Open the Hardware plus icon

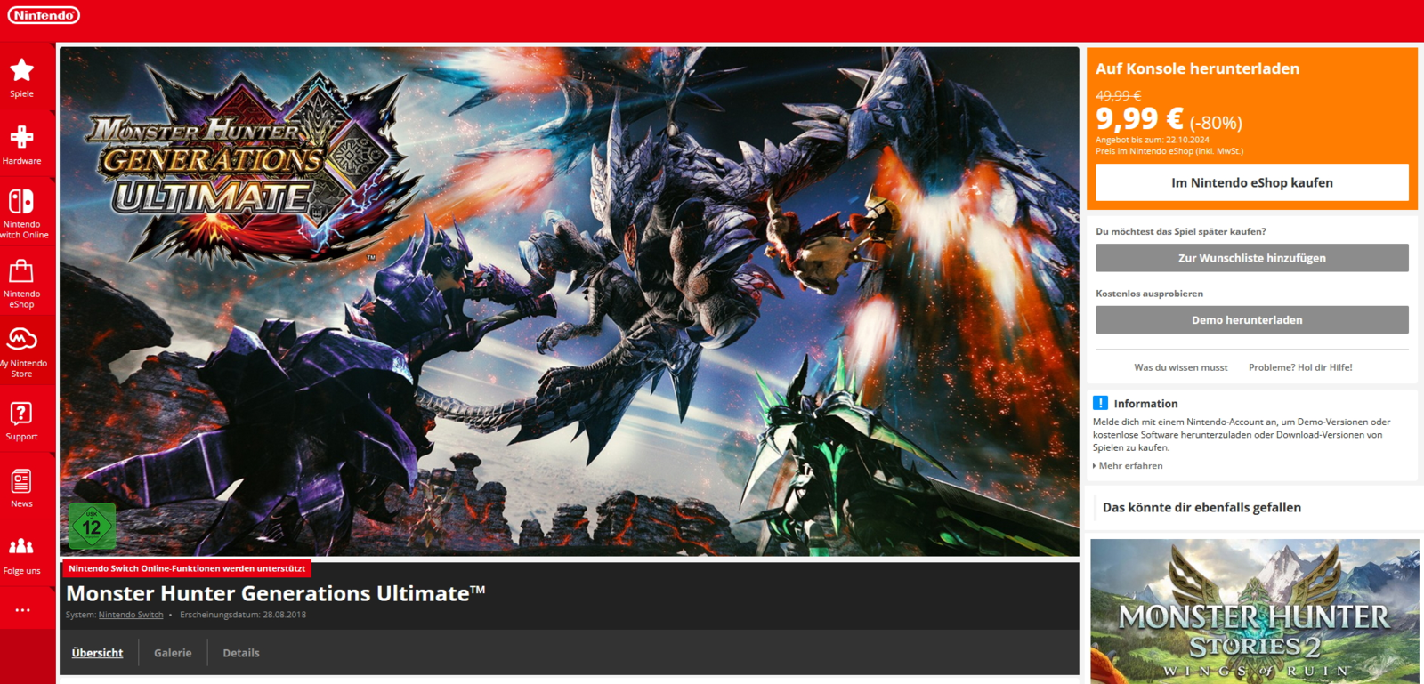click(x=22, y=137)
